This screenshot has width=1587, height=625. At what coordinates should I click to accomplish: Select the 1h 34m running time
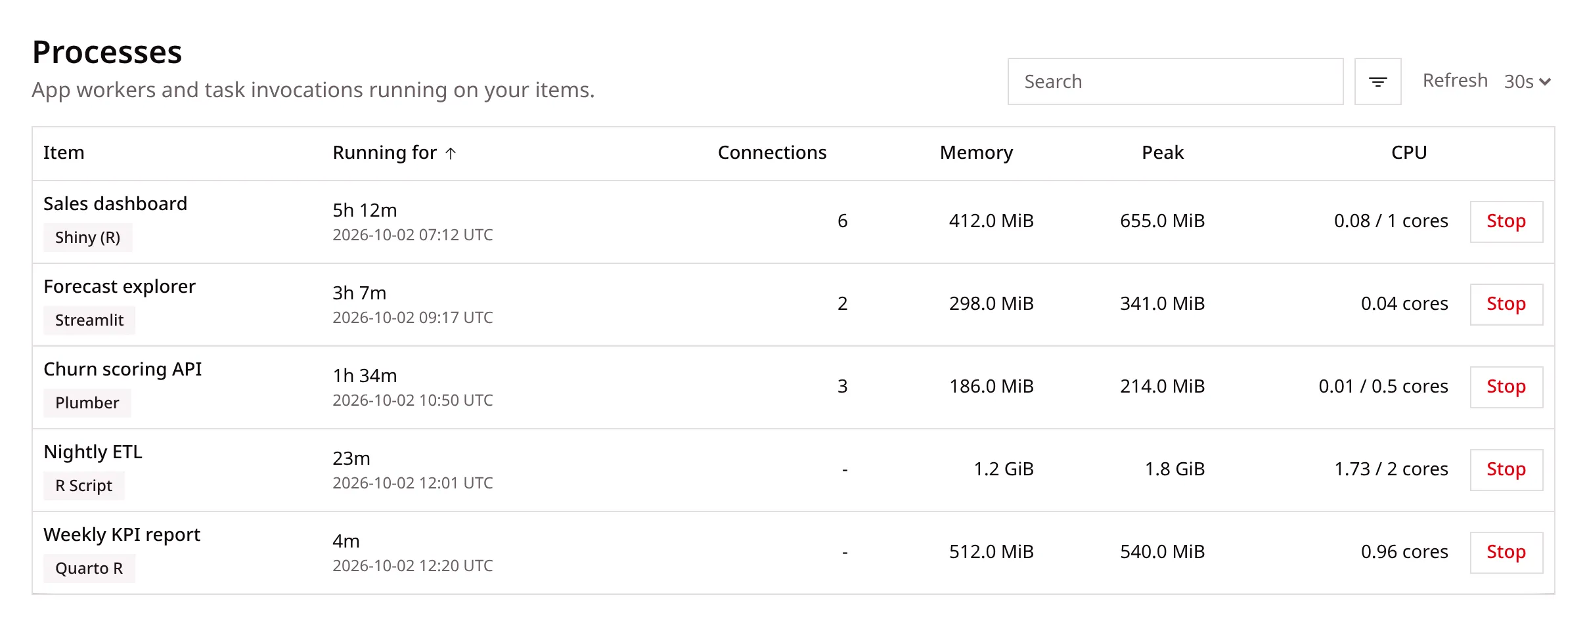(x=365, y=376)
